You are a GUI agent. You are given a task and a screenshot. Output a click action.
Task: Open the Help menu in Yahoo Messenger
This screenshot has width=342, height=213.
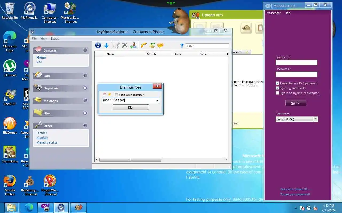point(287,13)
